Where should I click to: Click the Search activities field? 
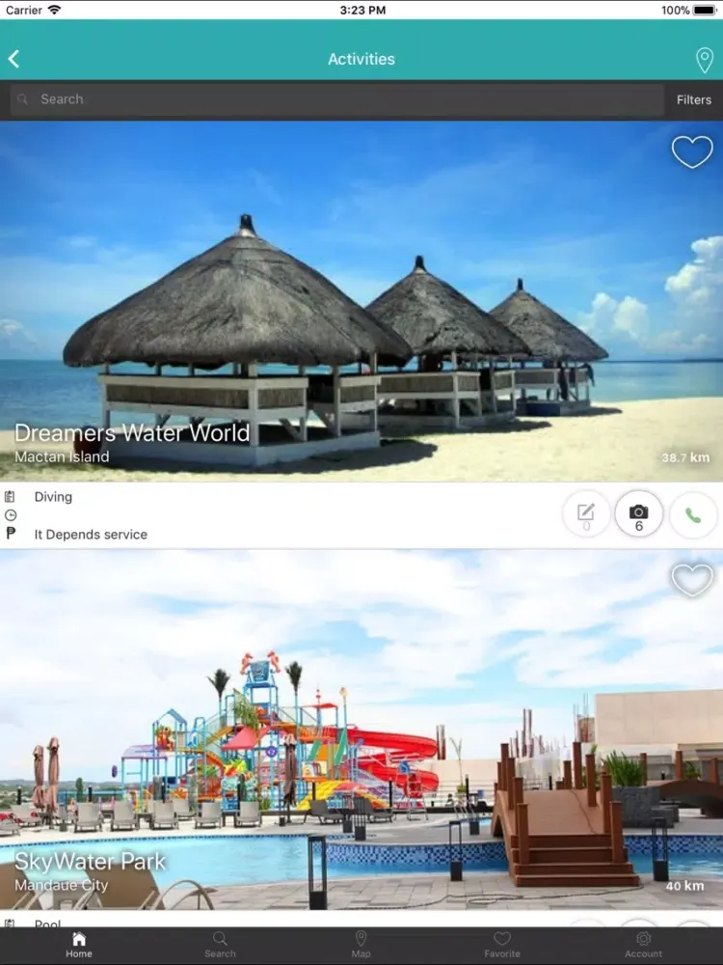[336, 99]
